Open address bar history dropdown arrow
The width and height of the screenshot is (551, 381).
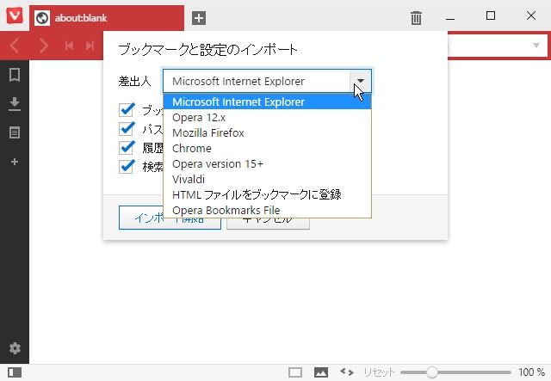point(536,46)
